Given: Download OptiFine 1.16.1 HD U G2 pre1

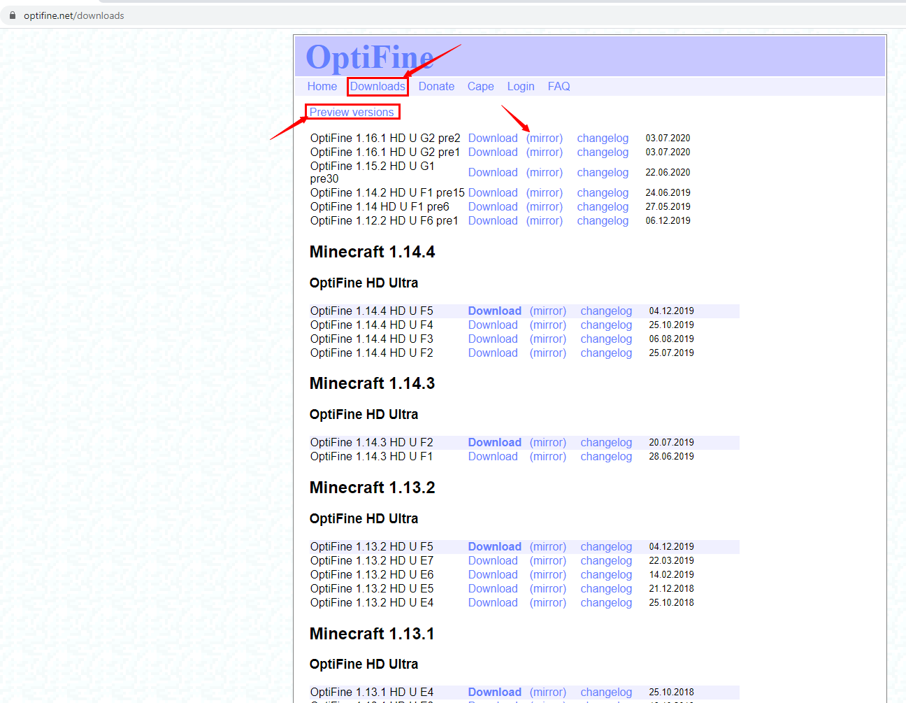Looking at the screenshot, I should 493,152.
